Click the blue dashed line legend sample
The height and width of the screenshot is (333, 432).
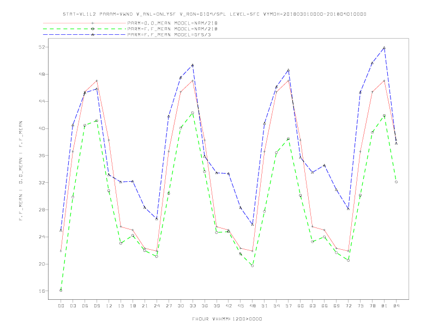click(85, 35)
